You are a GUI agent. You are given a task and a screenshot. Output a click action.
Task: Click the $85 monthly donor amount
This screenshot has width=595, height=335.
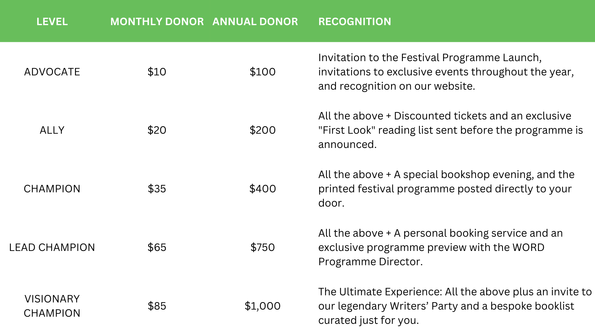click(x=157, y=306)
